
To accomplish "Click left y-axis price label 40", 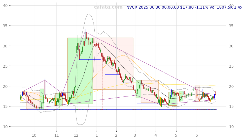I will click(5, 6).
